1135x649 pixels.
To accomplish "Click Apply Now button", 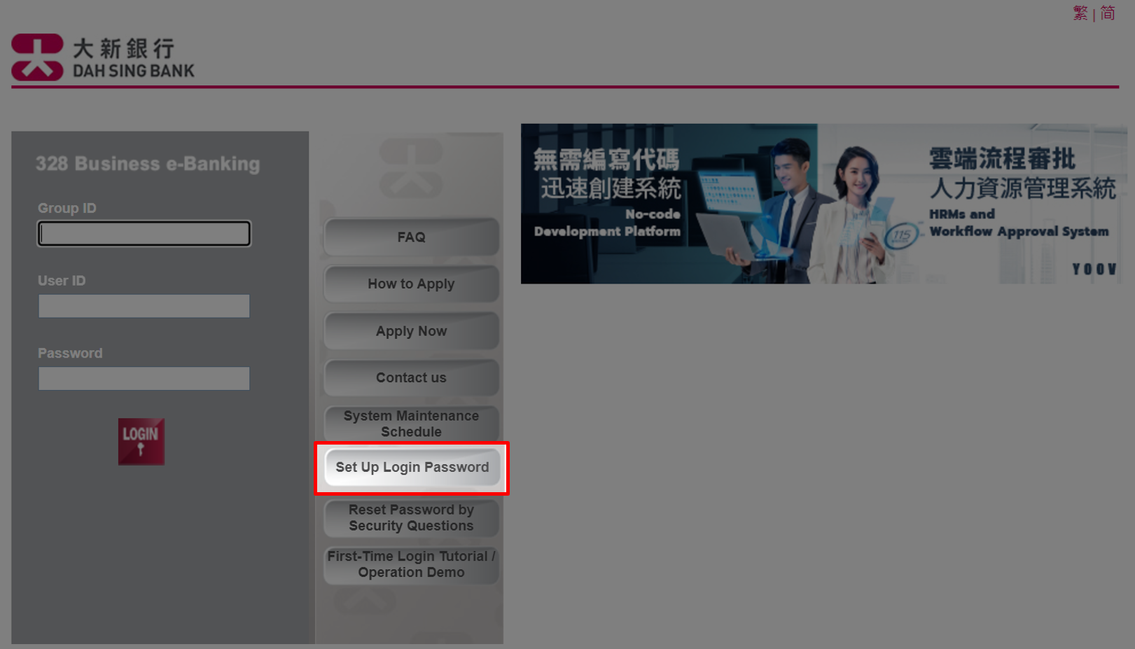I will pos(412,331).
